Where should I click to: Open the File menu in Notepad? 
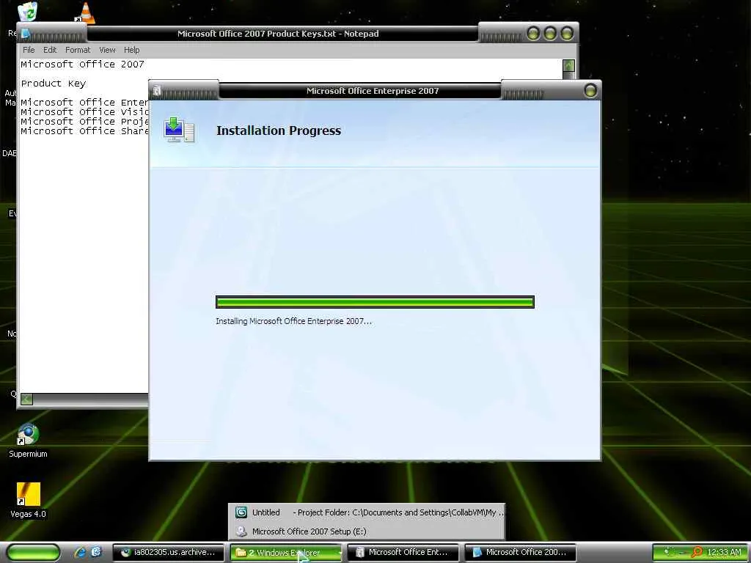[29, 50]
